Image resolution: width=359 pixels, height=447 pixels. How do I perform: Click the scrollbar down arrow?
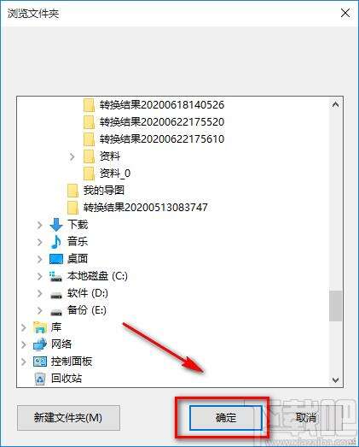coord(336,380)
